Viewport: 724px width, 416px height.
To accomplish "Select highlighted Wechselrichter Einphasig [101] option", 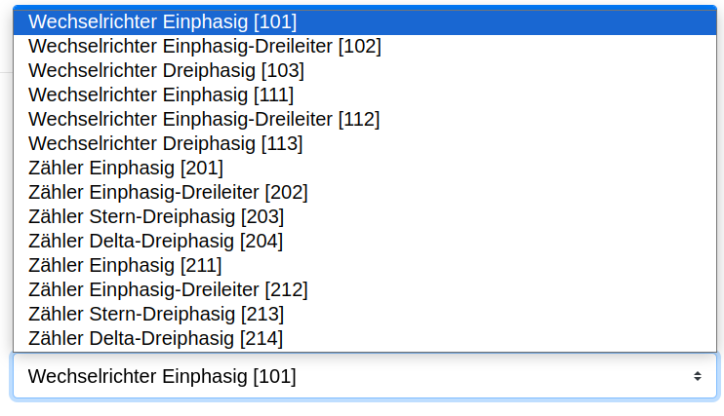I will click(365, 21).
